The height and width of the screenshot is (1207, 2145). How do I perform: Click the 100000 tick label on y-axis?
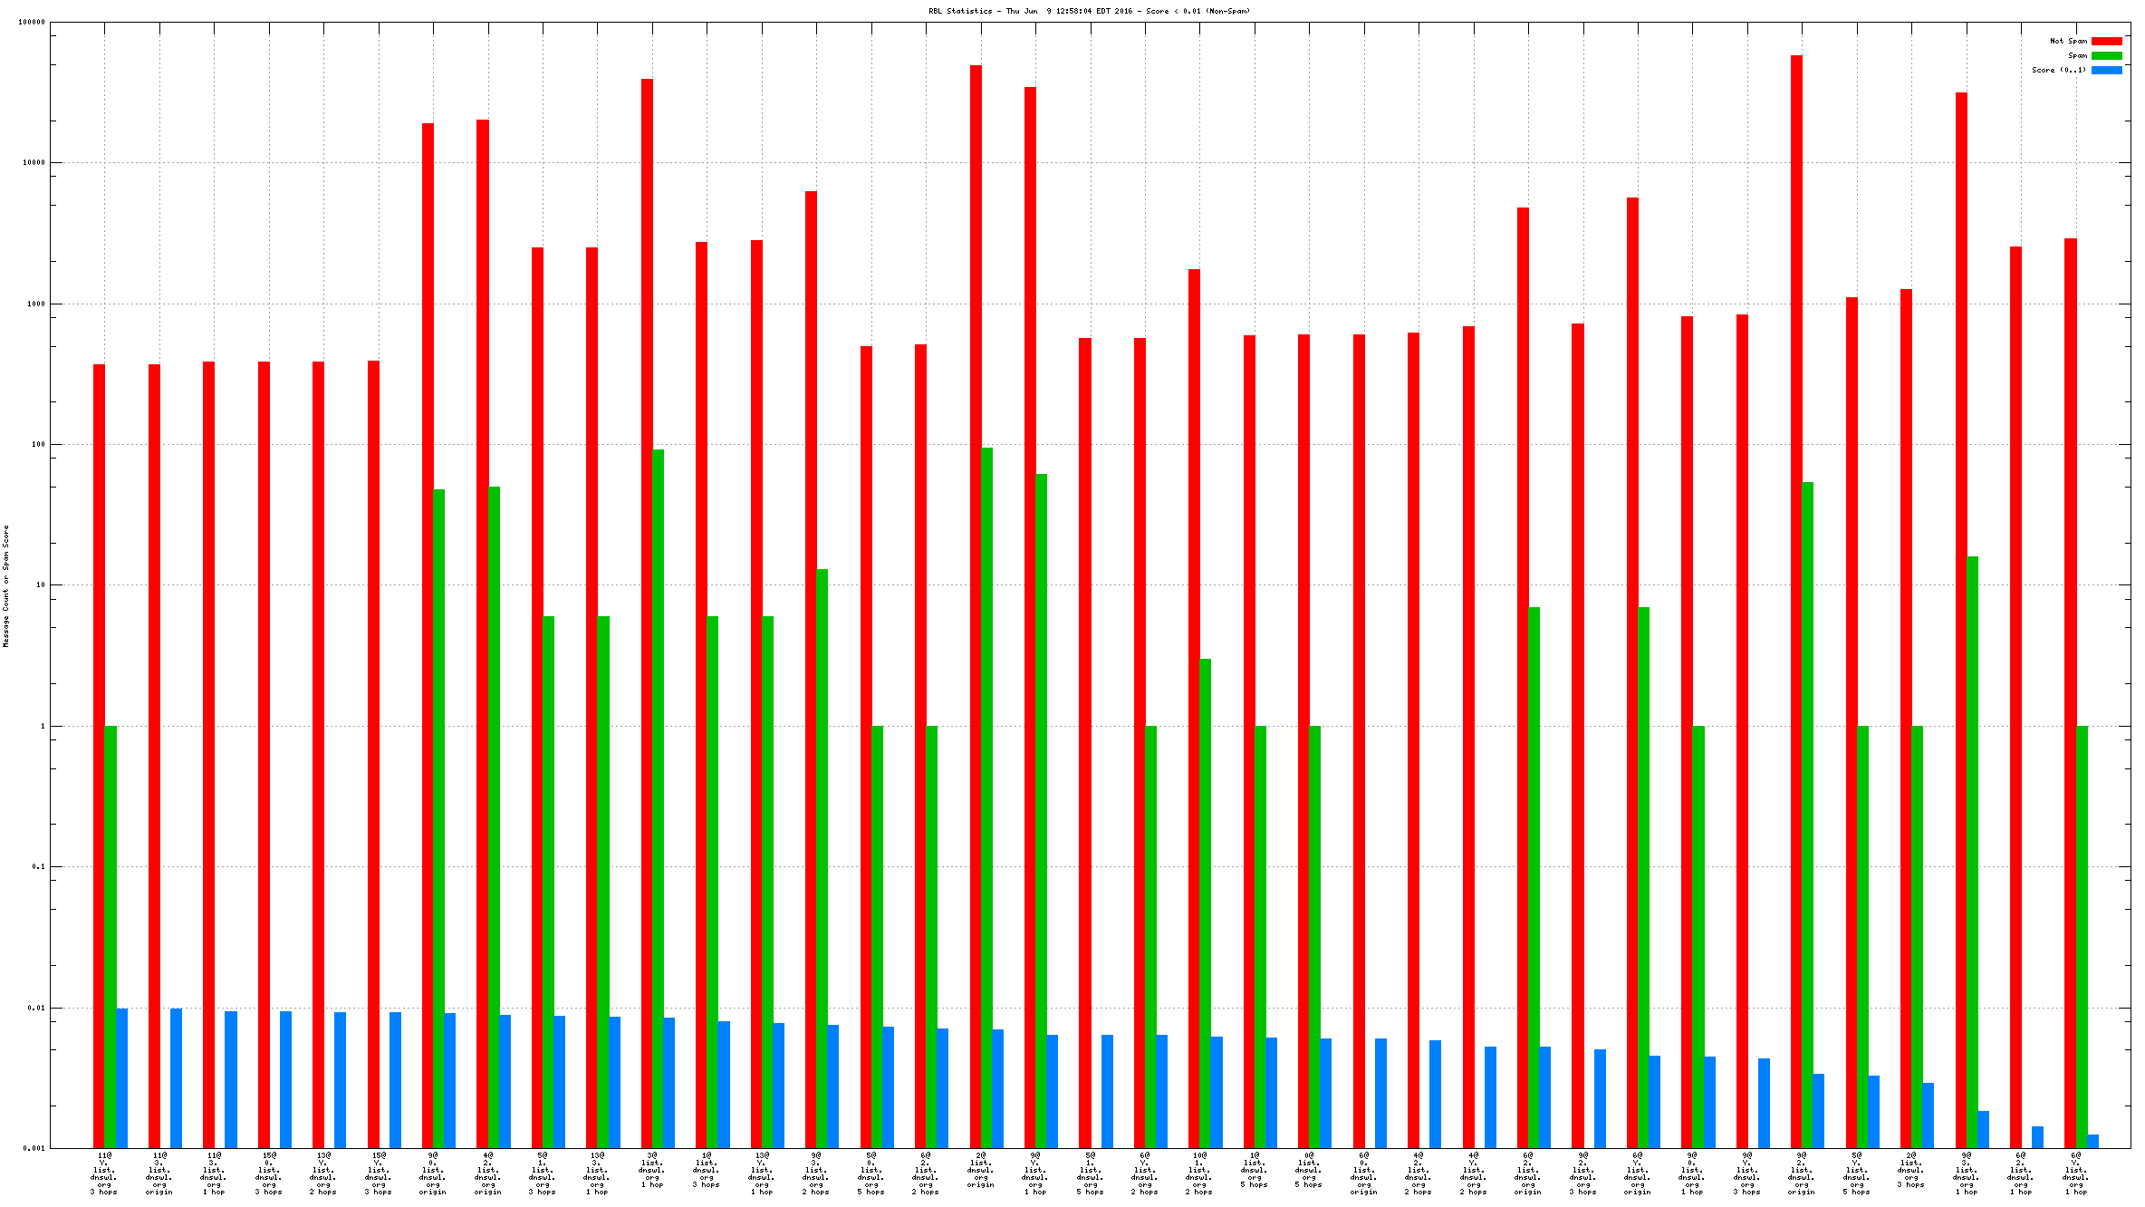point(32,22)
